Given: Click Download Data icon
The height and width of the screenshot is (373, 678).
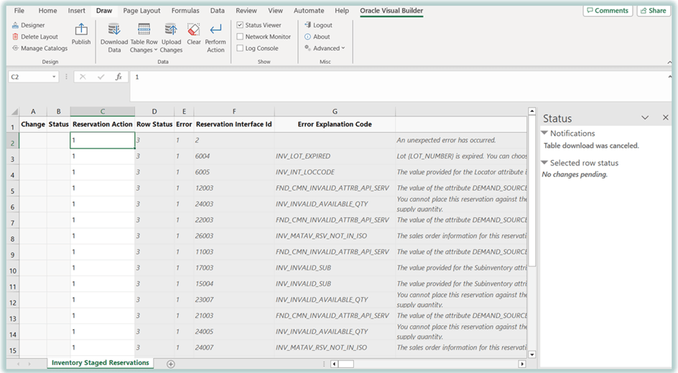Looking at the screenshot, I should point(114,29).
